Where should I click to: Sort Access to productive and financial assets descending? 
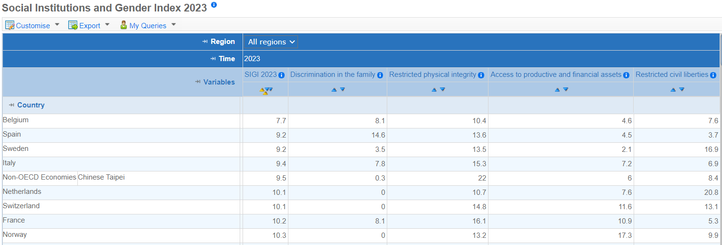[566, 89]
